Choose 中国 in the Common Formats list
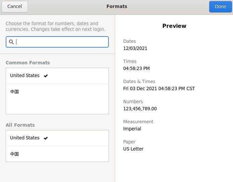The height and width of the screenshot is (182, 233). coord(14,92)
